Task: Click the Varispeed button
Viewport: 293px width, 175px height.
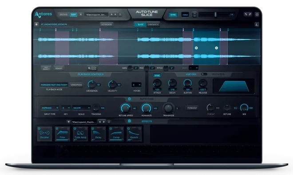Action: coord(76,85)
